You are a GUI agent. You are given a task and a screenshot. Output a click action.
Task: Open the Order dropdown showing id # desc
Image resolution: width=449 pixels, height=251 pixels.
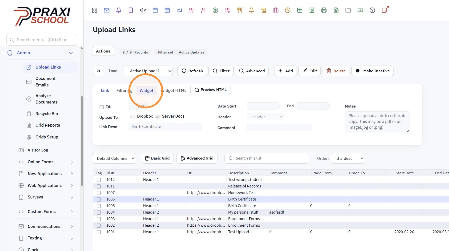click(x=348, y=158)
